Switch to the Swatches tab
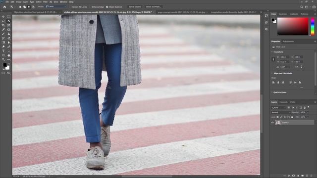The height and width of the screenshot is (178, 317). 283,14
